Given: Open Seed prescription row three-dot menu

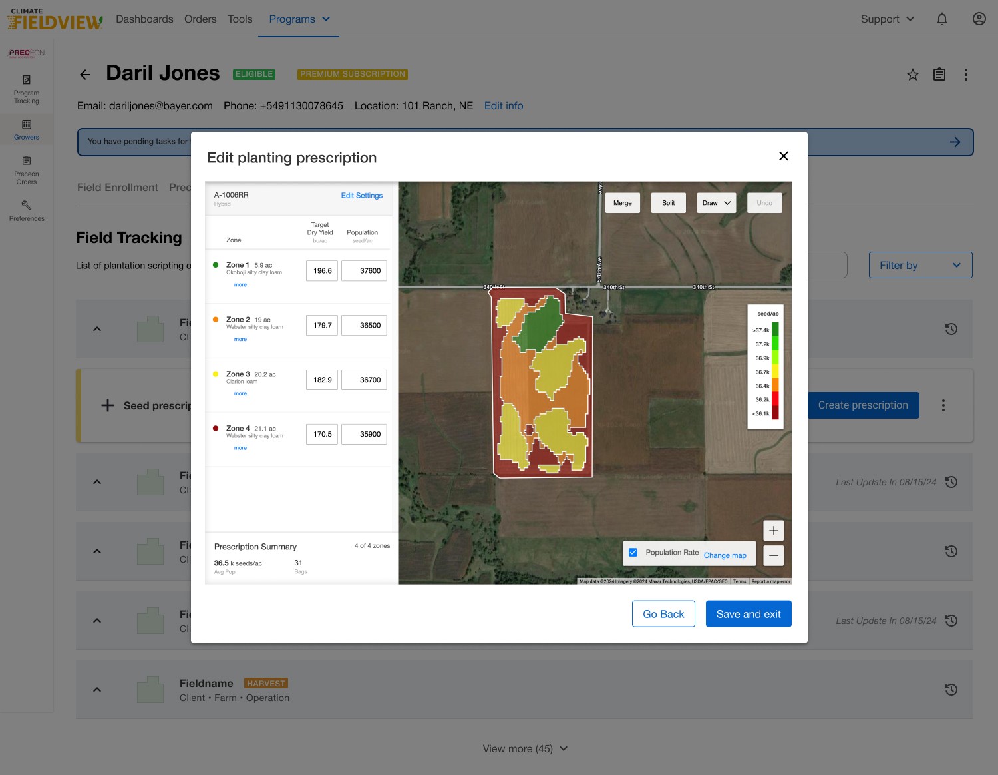Looking at the screenshot, I should [x=943, y=405].
